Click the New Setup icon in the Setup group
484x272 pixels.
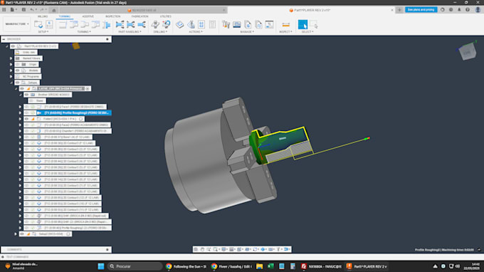point(38,24)
